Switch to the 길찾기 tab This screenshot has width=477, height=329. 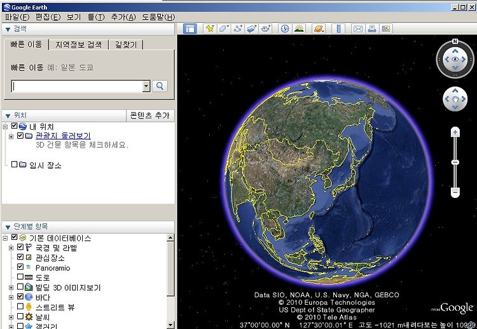(126, 45)
